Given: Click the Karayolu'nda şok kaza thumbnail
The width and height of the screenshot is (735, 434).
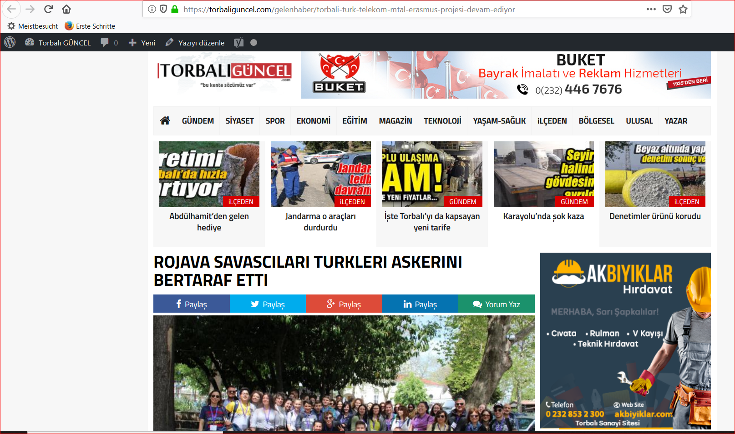Looking at the screenshot, I should (543, 174).
